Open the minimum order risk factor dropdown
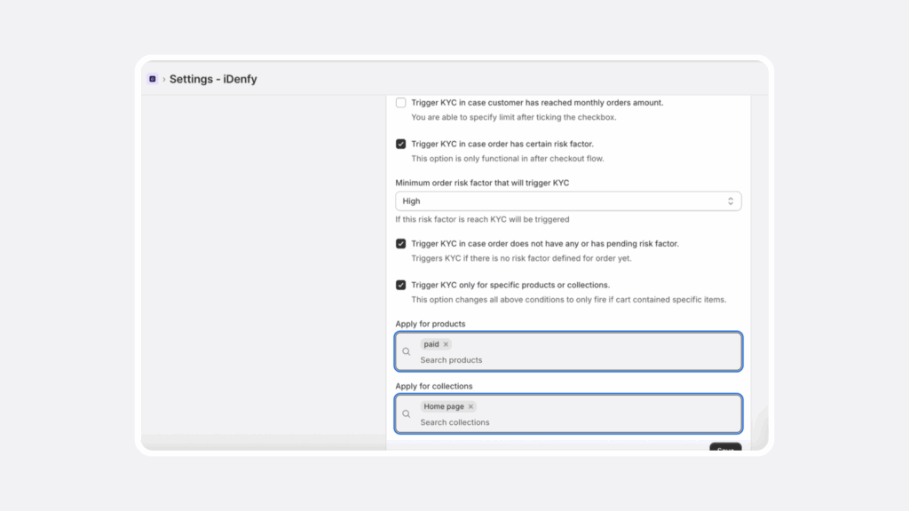Screen dimensions: 909x511 tap(568, 200)
